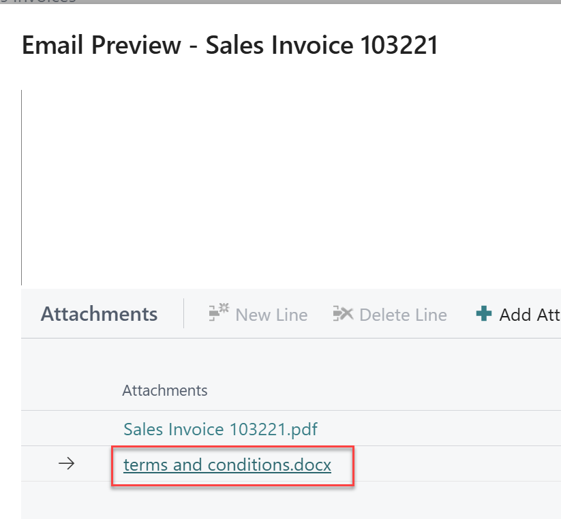The height and width of the screenshot is (519, 561).
Task: Click the Delete Line crossed-out icon
Action: pyautogui.click(x=344, y=314)
